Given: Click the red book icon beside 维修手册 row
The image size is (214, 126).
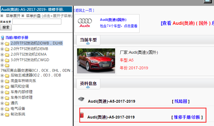Looking at the screenshot, I should pos(82,115).
